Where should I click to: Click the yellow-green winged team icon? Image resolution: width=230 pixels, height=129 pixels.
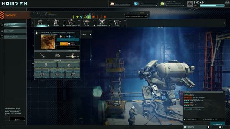pyautogui.click(x=78, y=17)
